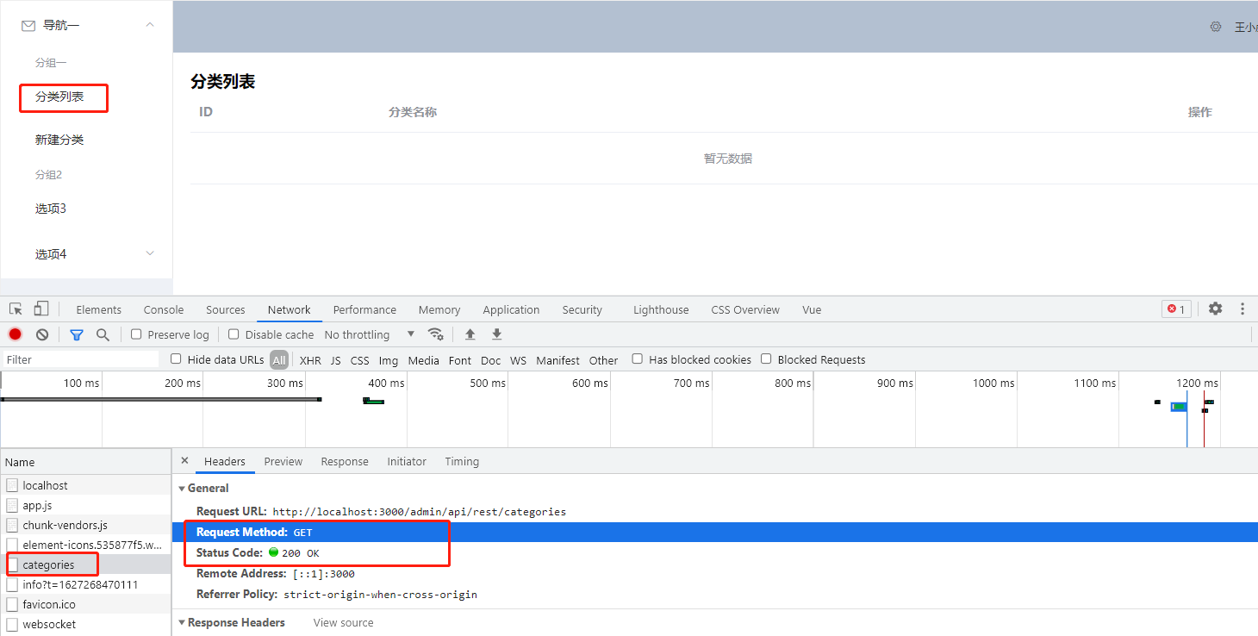Show the Preview tab of request
1258x636 pixels.
(283, 462)
